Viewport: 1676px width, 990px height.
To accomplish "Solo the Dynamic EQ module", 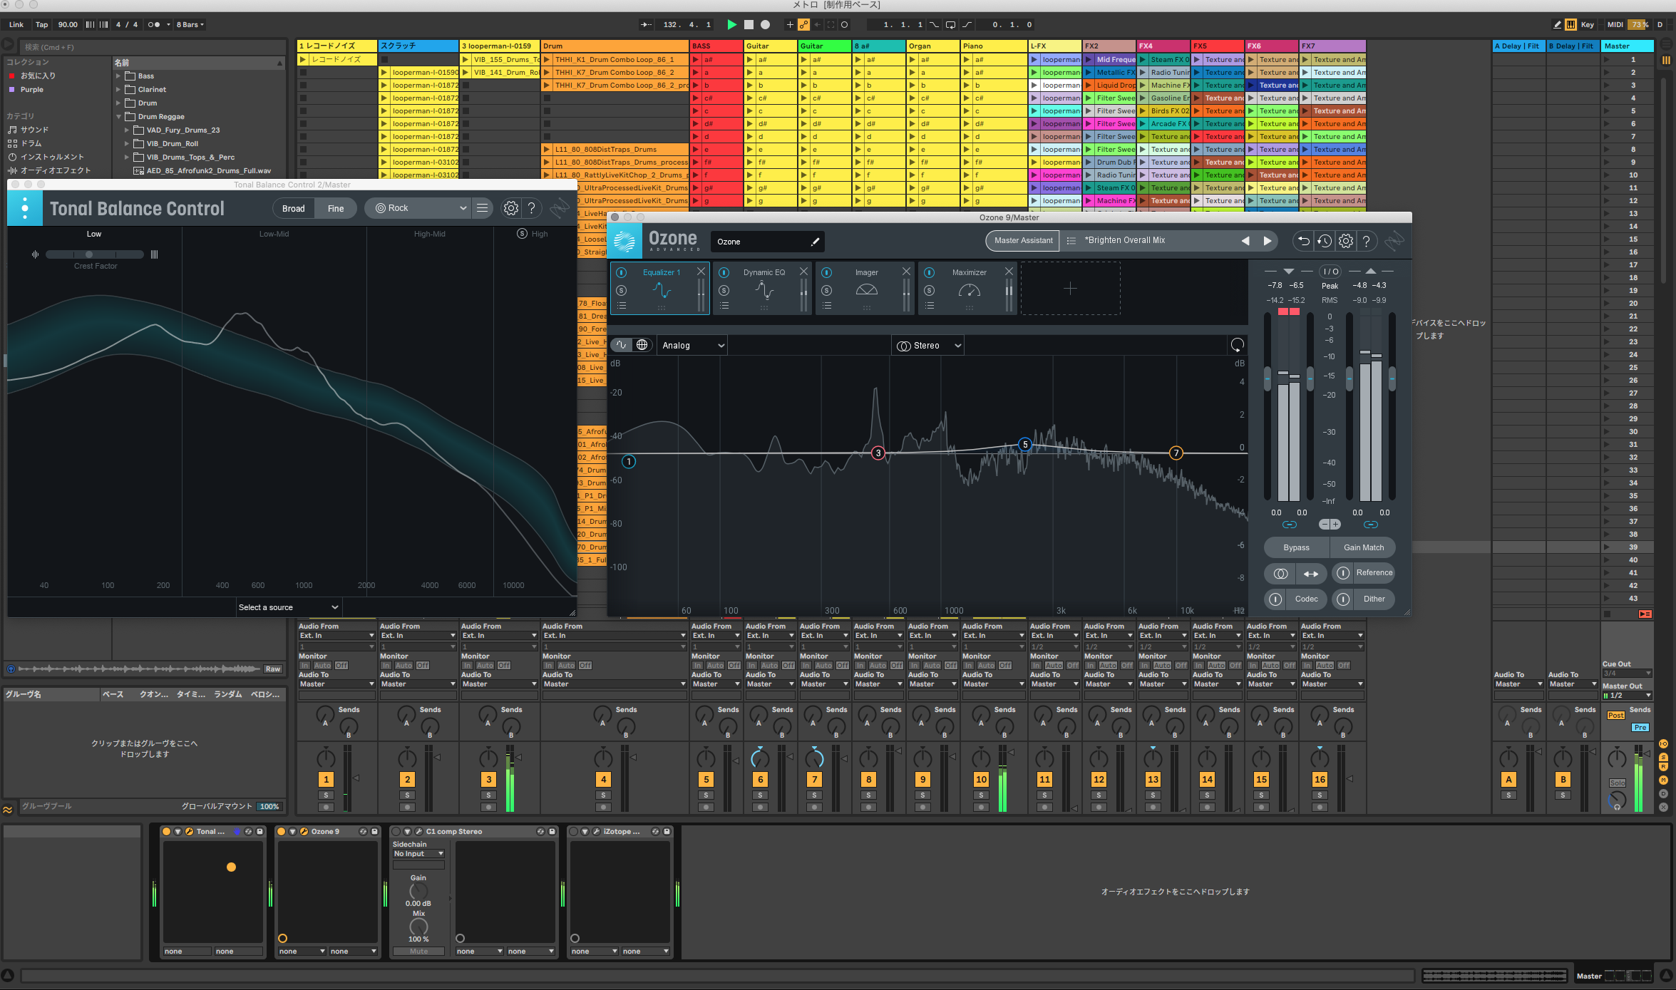I will pyautogui.click(x=724, y=290).
